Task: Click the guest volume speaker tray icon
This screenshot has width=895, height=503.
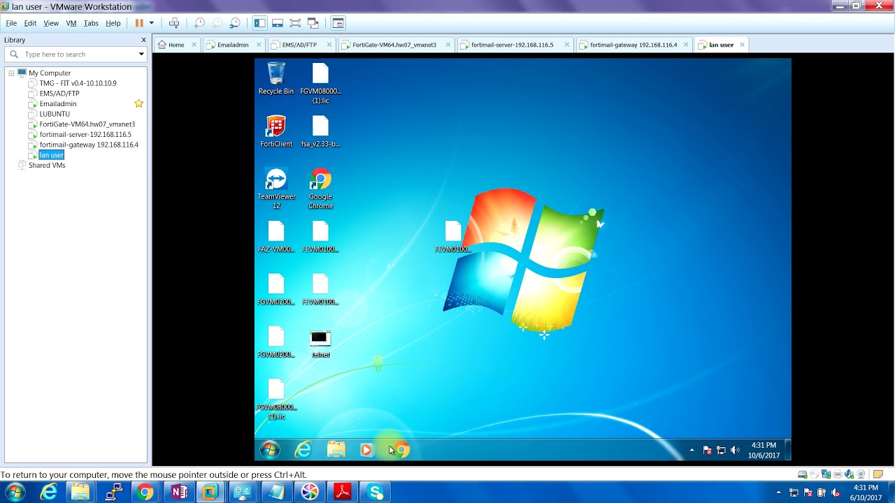Action: click(x=735, y=450)
